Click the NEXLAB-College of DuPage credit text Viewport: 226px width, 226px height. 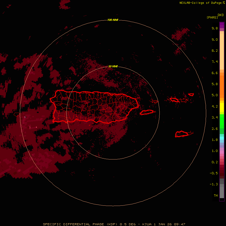click(202, 3)
